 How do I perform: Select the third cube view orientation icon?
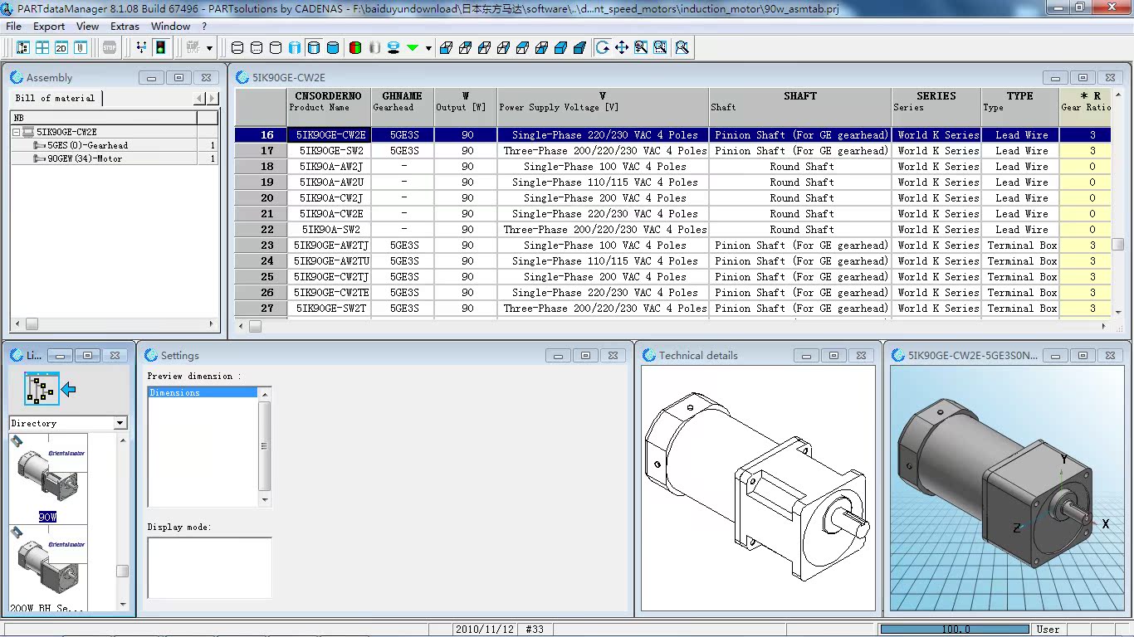coord(484,48)
